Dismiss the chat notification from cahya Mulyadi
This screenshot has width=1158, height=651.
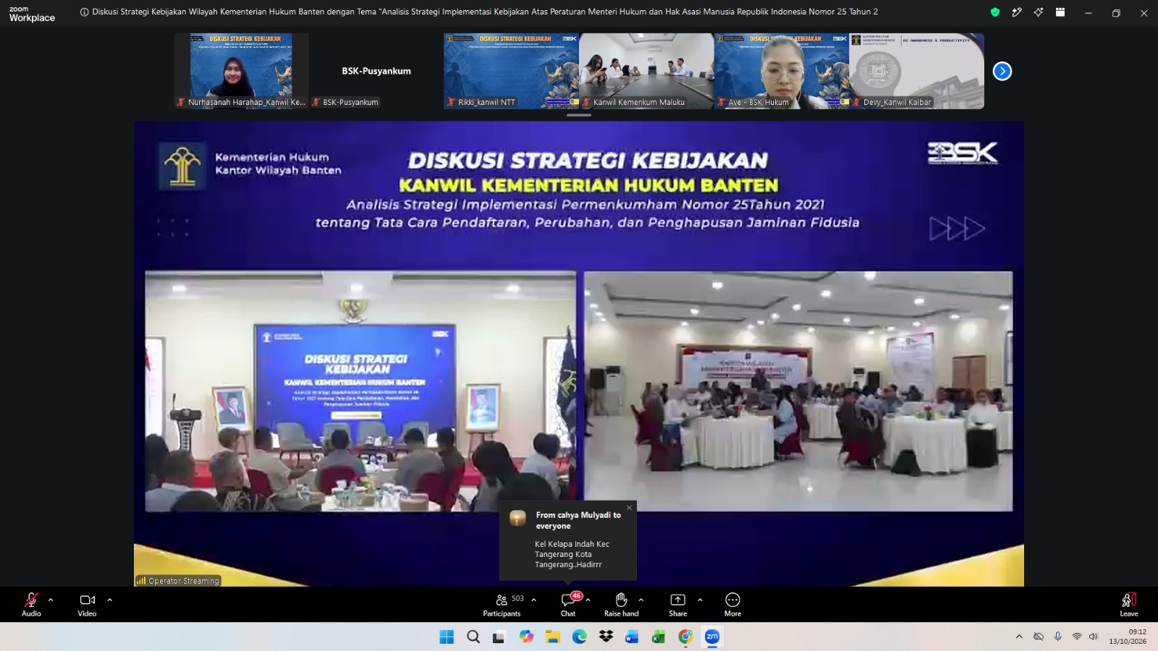(x=629, y=508)
